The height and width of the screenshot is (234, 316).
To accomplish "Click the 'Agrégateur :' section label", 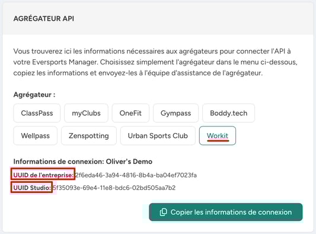I will coord(34,94).
